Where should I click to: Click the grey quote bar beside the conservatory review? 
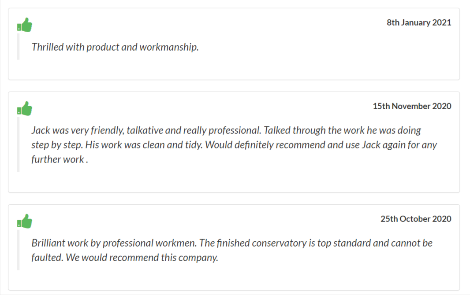[18, 250]
